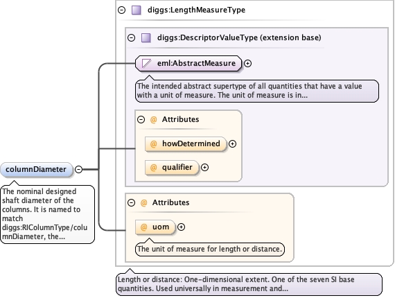Select the eml:AbstractMeasure element label
The image size is (395, 298).
(x=196, y=63)
